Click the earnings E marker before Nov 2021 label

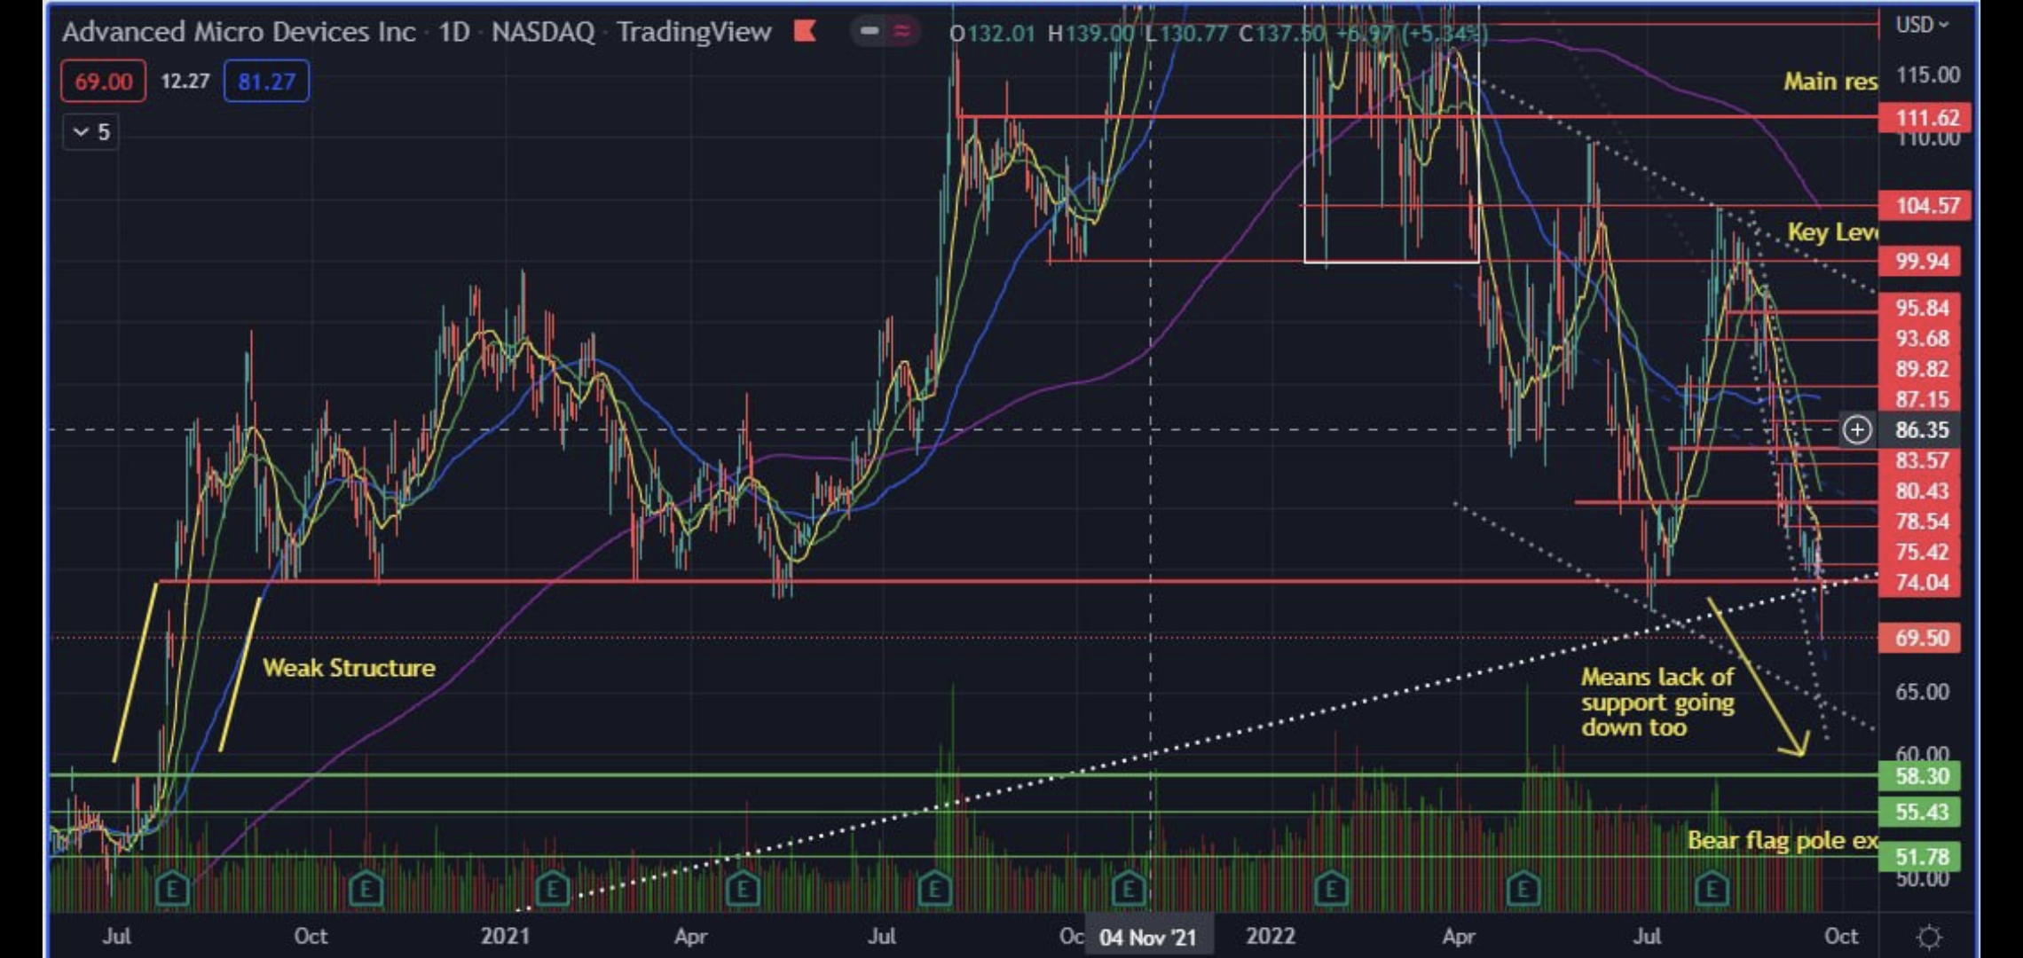pos(1129,888)
